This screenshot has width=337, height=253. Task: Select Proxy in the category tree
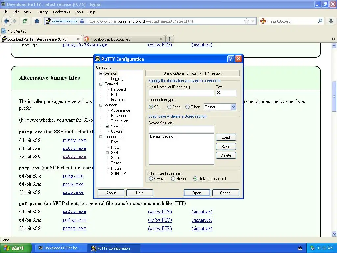click(x=115, y=147)
